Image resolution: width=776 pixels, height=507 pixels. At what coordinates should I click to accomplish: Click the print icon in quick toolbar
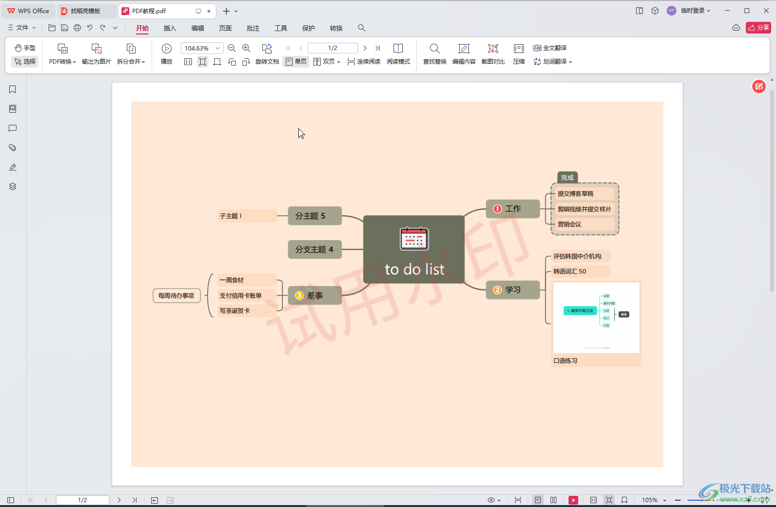77,28
